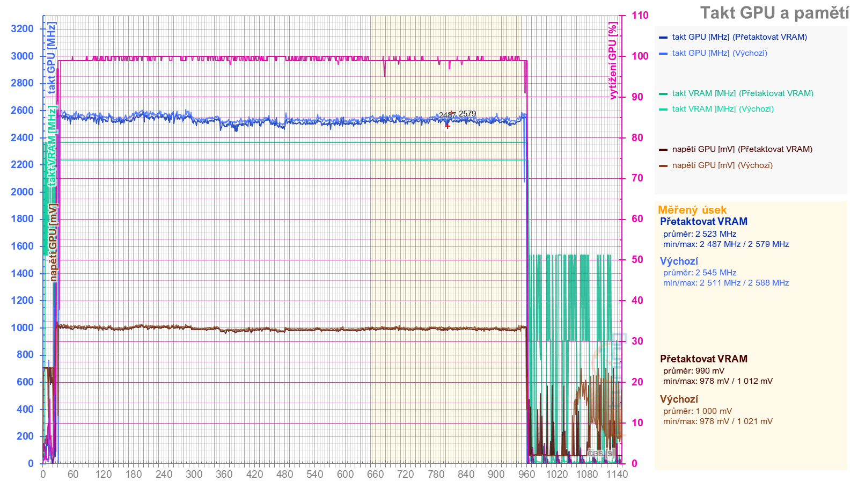Viewport: 858px width, 481px height.
Task: Click light green swatch for VRAM clock default
Action: point(663,110)
